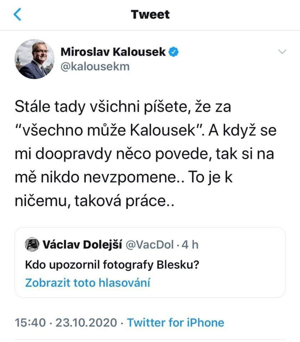This screenshot has width=300, height=342.
Task: Open the Václav Dolejší author name
Action: point(82,245)
